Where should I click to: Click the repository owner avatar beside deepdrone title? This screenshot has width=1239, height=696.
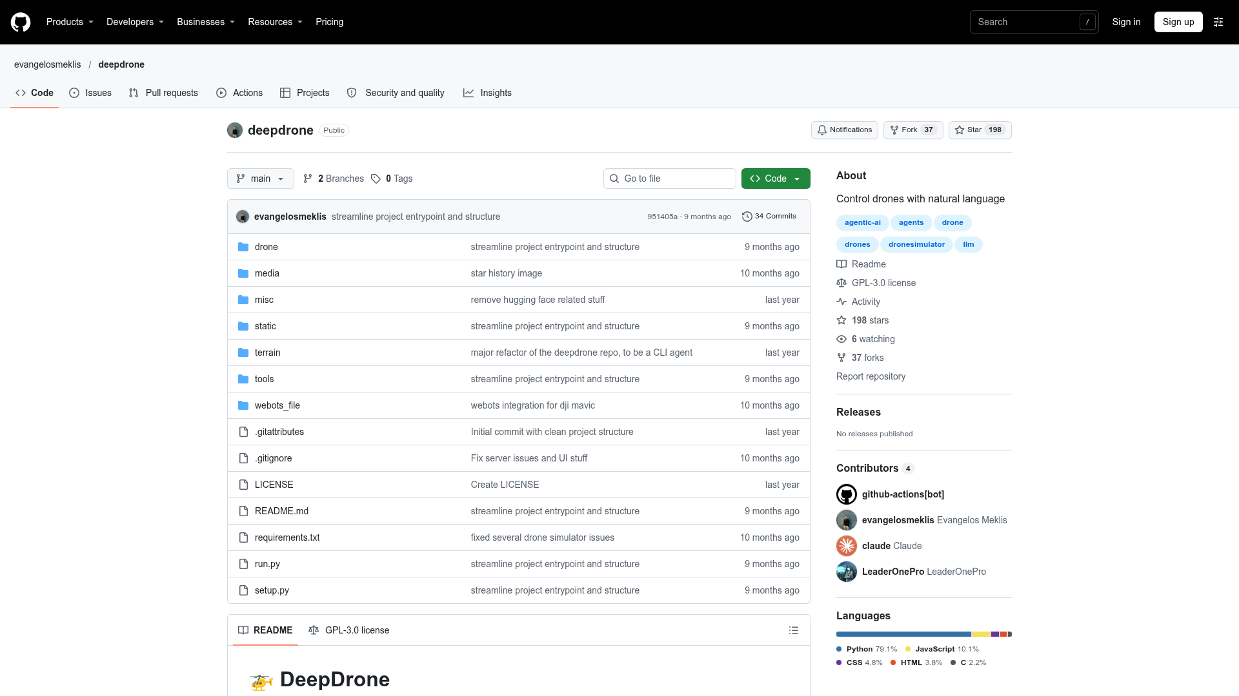pyautogui.click(x=235, y=130)
